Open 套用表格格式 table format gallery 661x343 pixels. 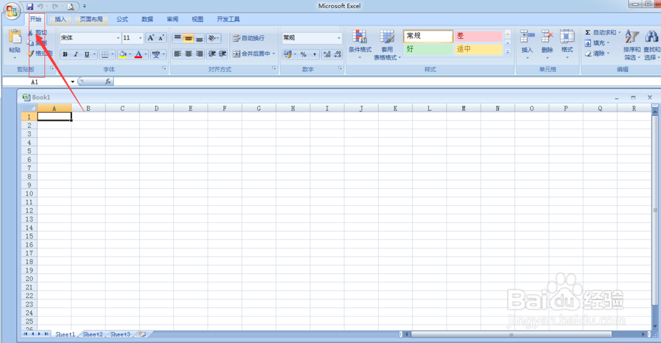387,45
